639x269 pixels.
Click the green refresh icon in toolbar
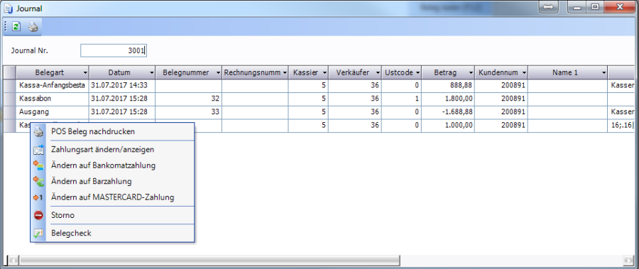point(16,27)
